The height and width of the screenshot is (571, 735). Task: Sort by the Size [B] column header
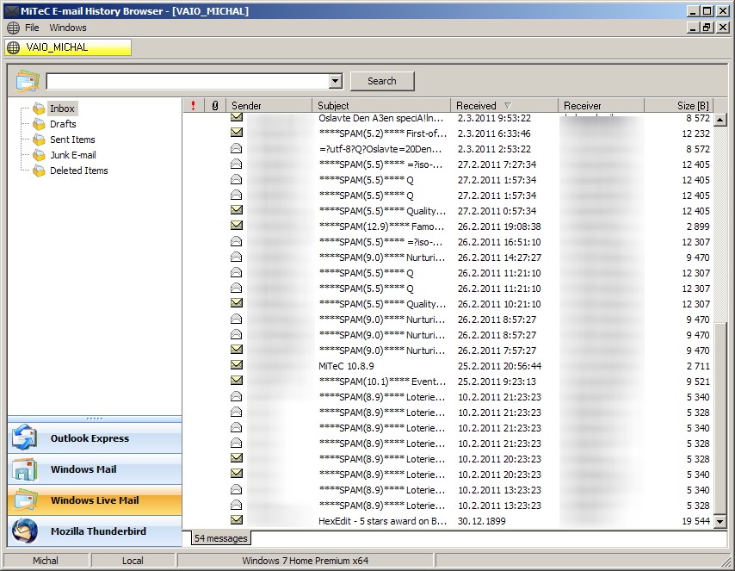click(679, 106)
